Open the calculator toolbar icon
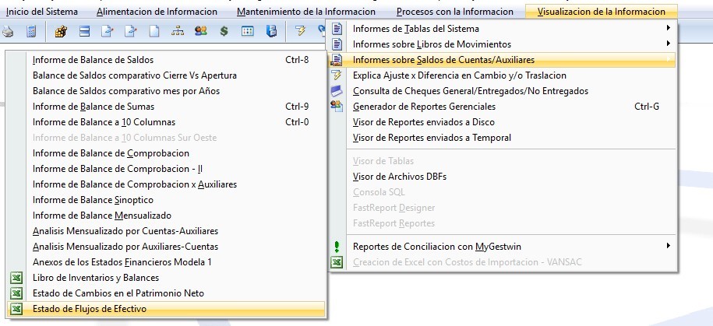713x326 pixels. coord(30,32)
